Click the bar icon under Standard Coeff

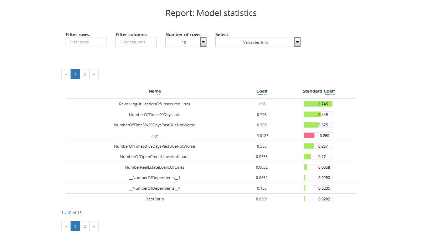328,95
